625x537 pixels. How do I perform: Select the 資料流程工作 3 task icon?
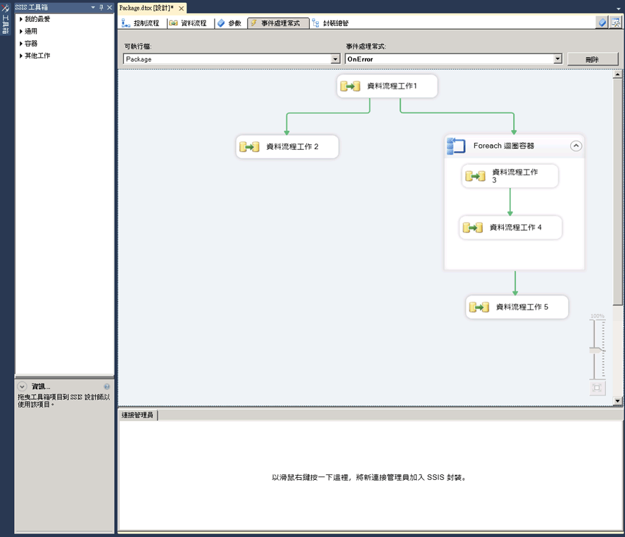[475, 176]
